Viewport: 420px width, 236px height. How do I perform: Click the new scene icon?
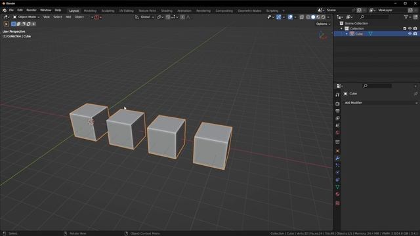359,10
